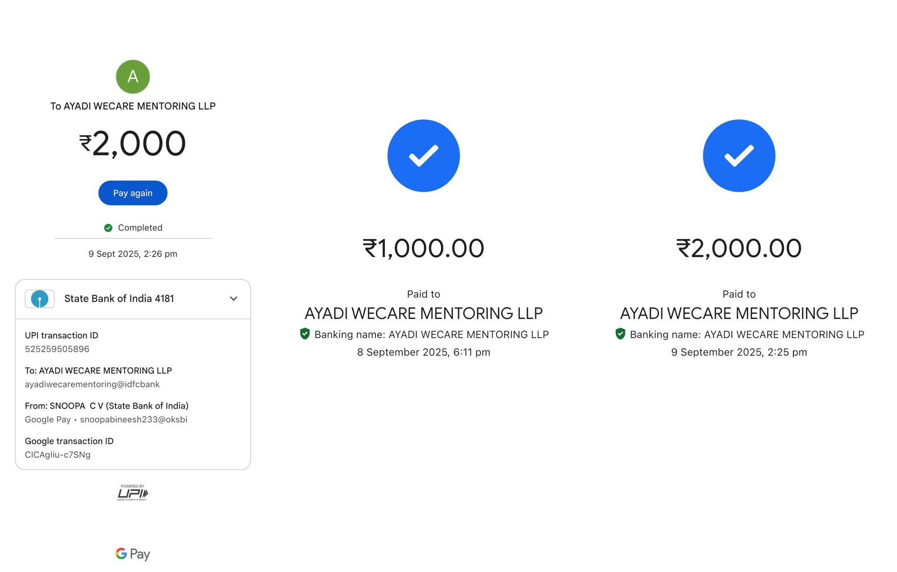Click the 9 September 2025, 2:25 pm timestamp
The height and width of the screenshot is (572, 897).
click(739, 352)
